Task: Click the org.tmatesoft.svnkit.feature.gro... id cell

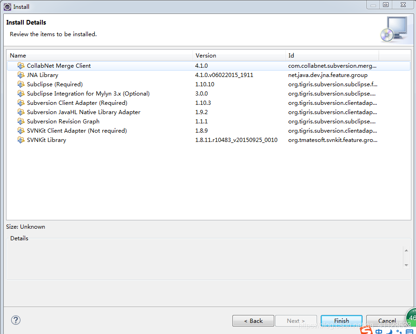Action: pyautogui.click(x=333, y=140)
